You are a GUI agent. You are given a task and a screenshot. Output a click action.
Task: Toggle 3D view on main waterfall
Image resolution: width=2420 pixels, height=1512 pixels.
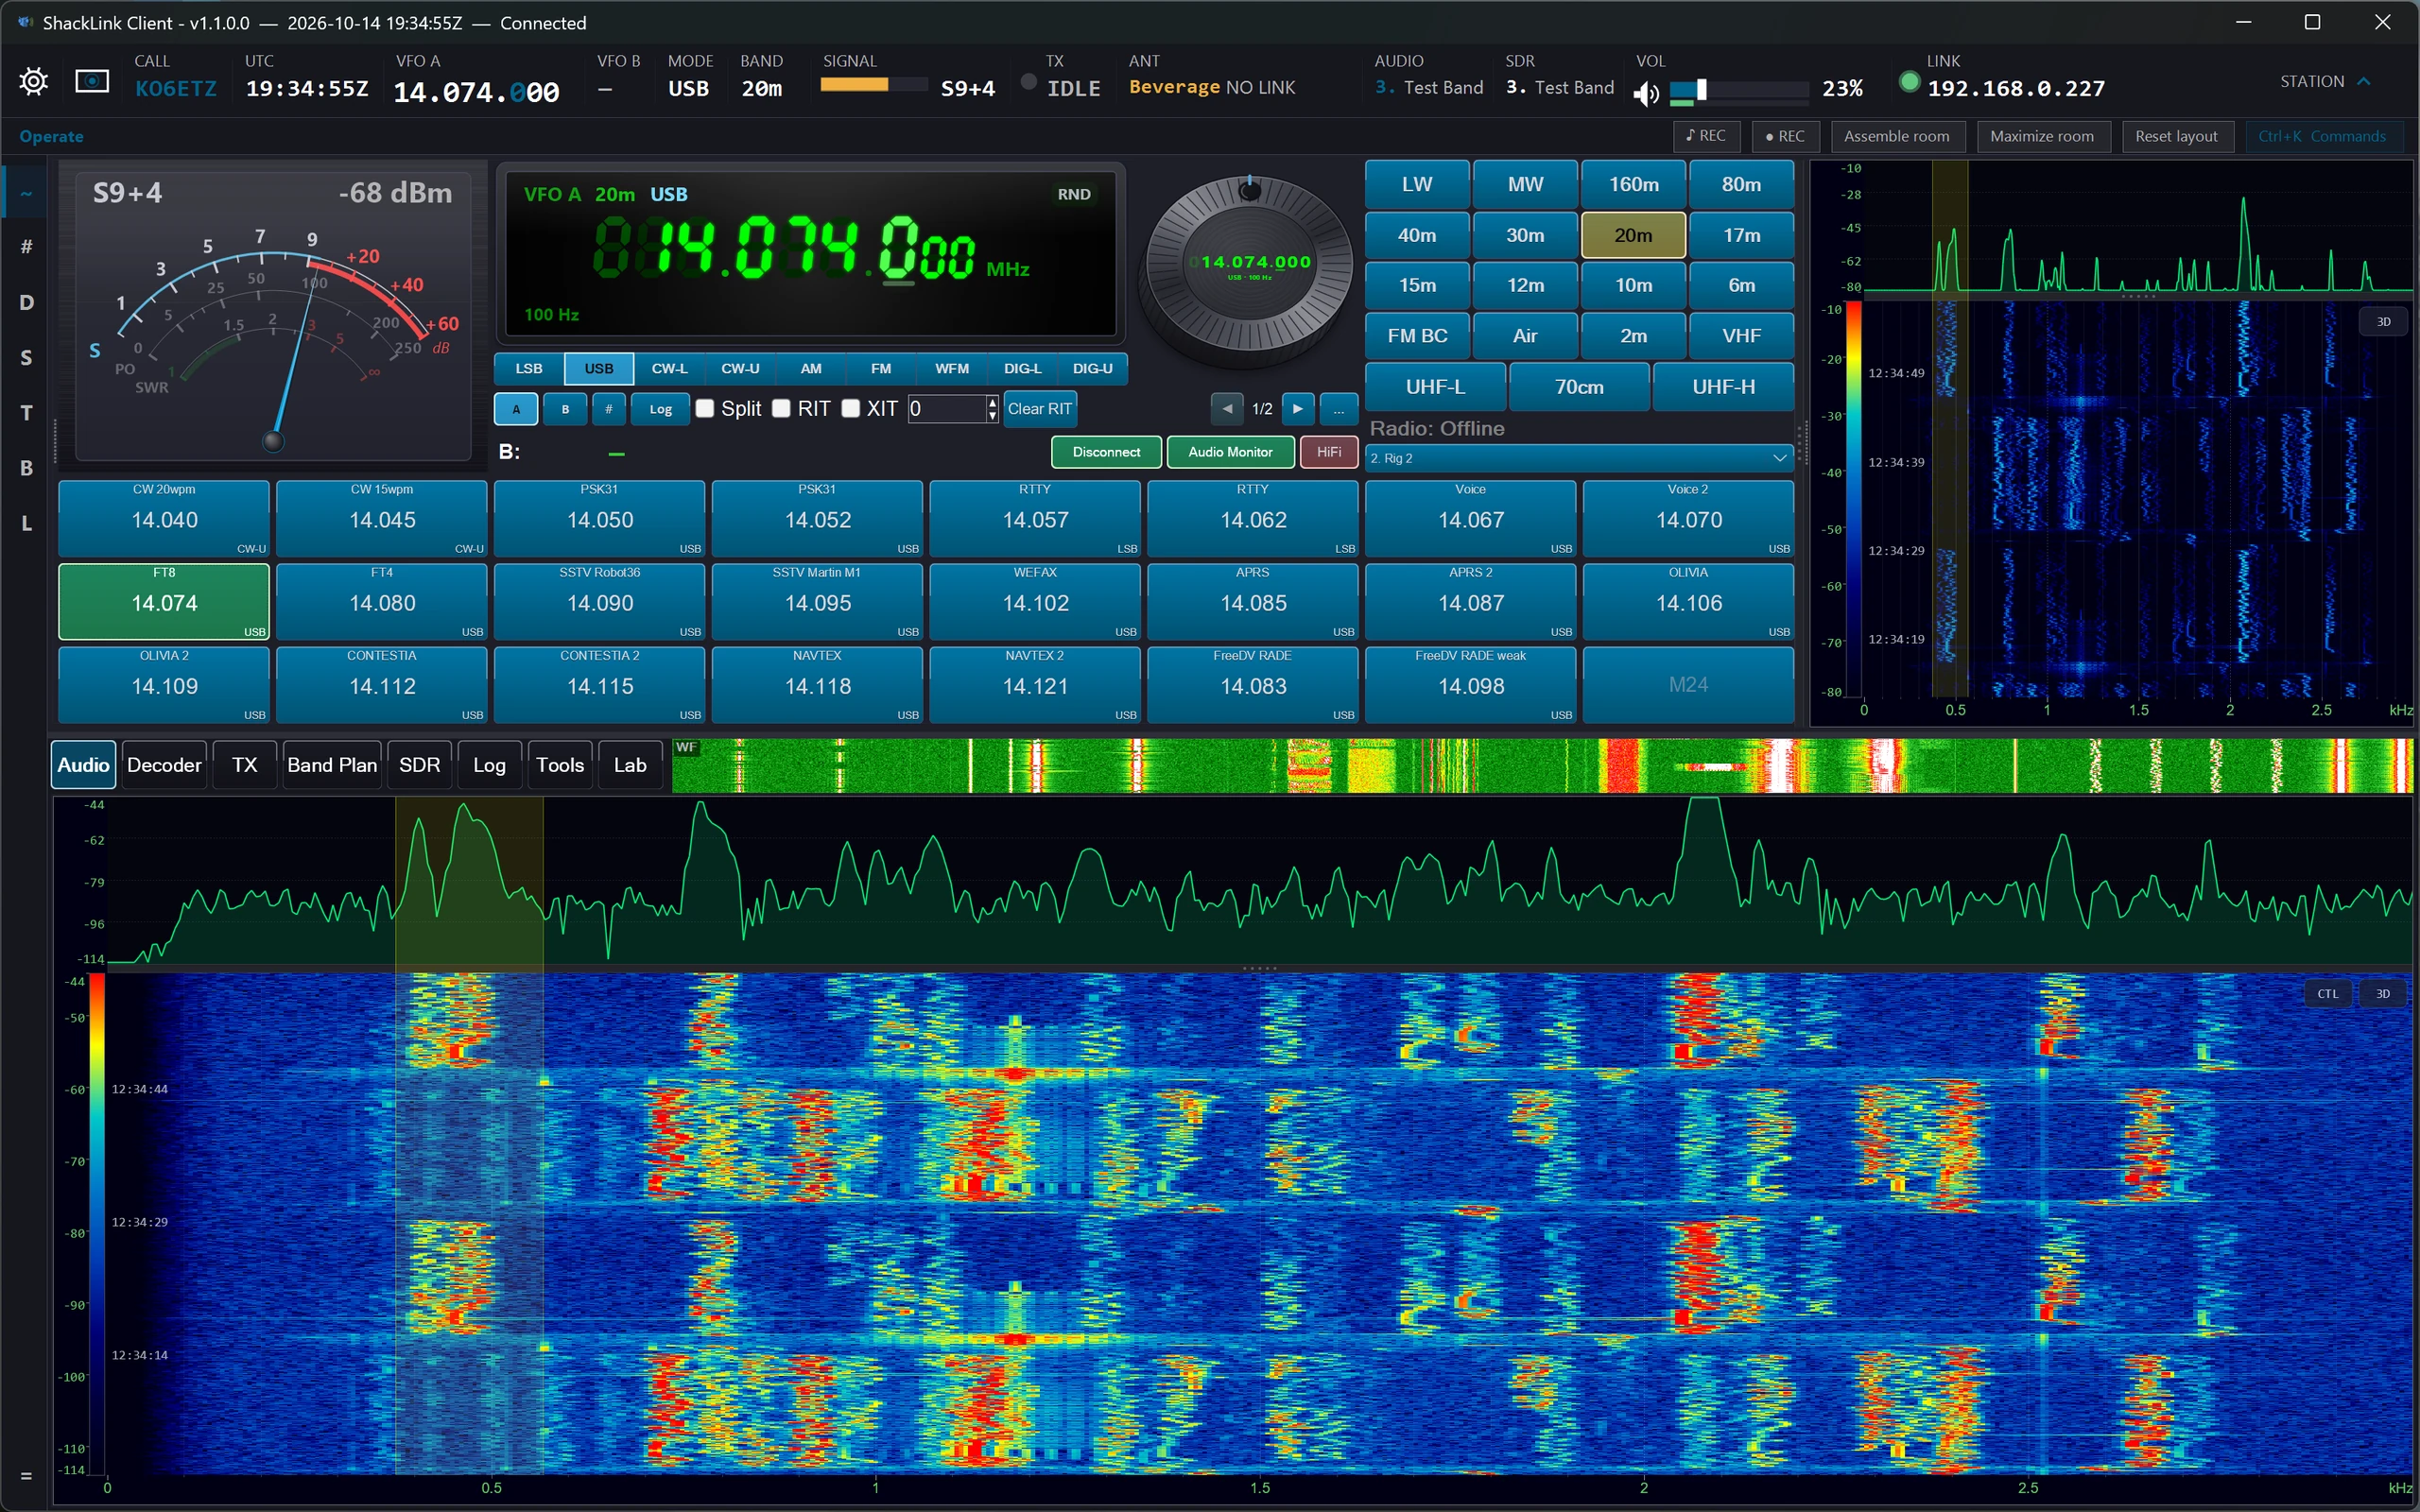point(2383,993)
